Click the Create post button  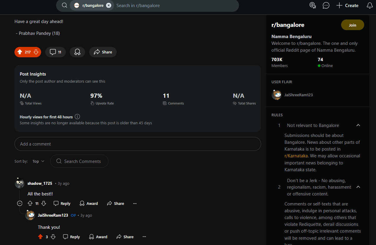tap(347, 5)
